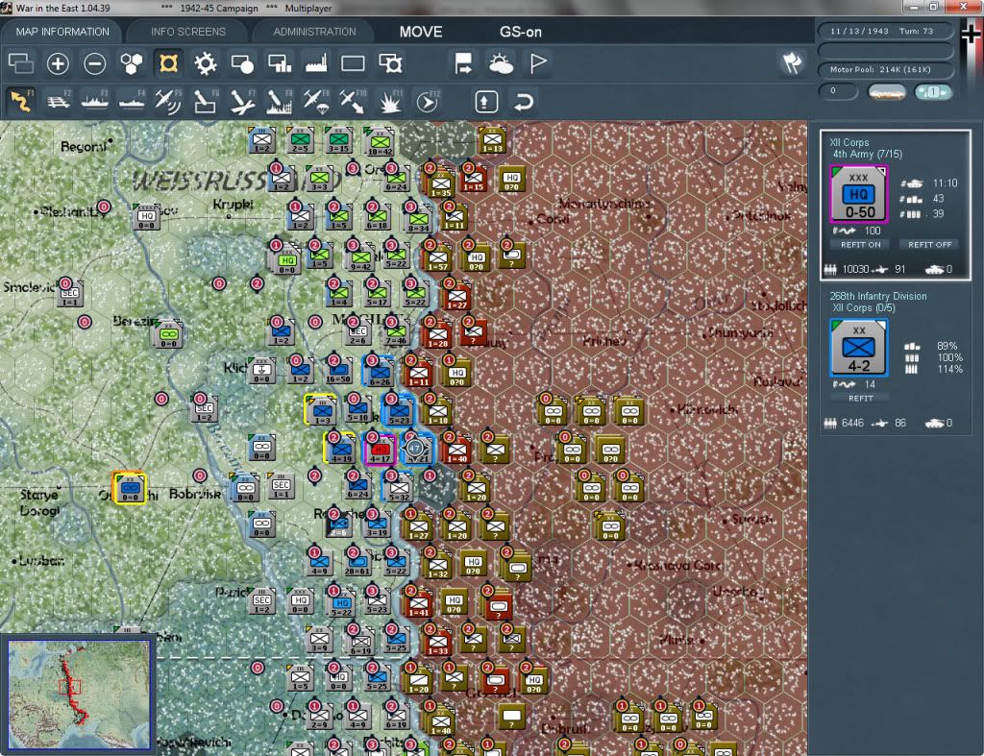The width and height of the screenshot is (984, 756).
Task: Toggle the hex grid display
Action: coord(132,63)
